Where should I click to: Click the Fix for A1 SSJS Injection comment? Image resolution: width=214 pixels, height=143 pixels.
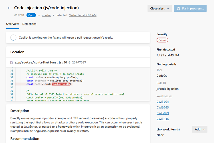[x=75, y=94]
